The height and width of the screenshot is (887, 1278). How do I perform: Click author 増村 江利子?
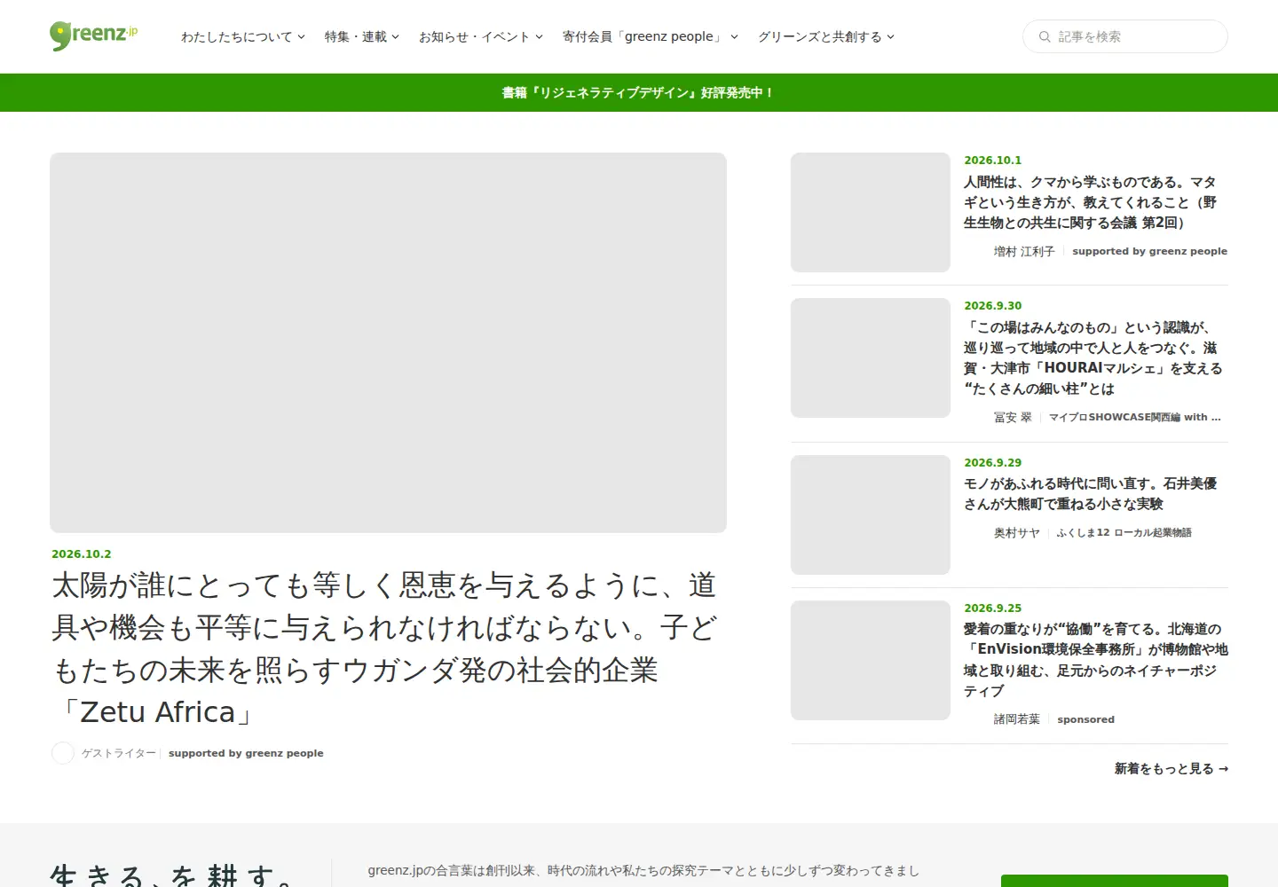tap(1024, 251)
